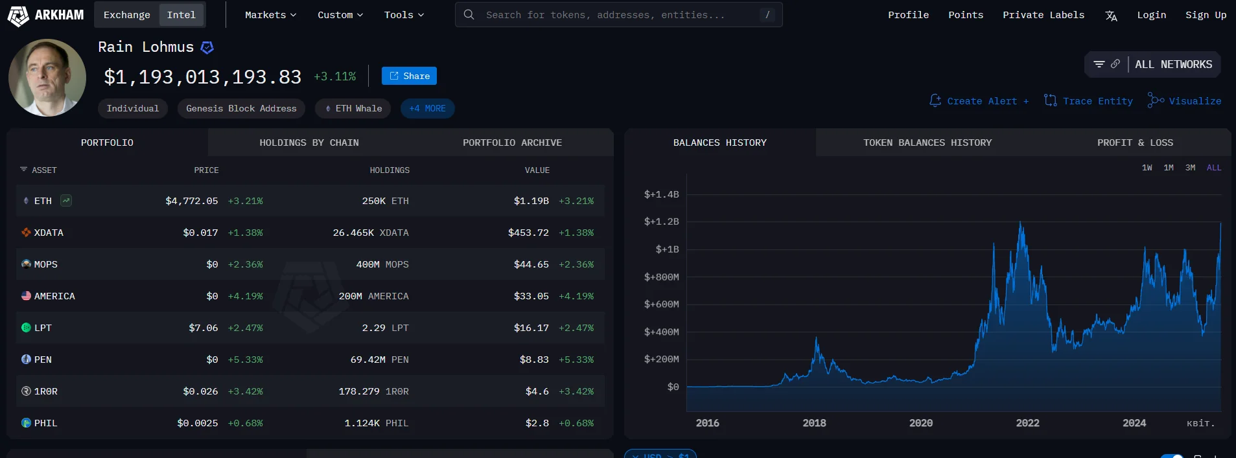The width and height of the screenshot is (1236, 458).
Task: Open the Profile page link
Action: pyautogui.click(x=908, y=15)
